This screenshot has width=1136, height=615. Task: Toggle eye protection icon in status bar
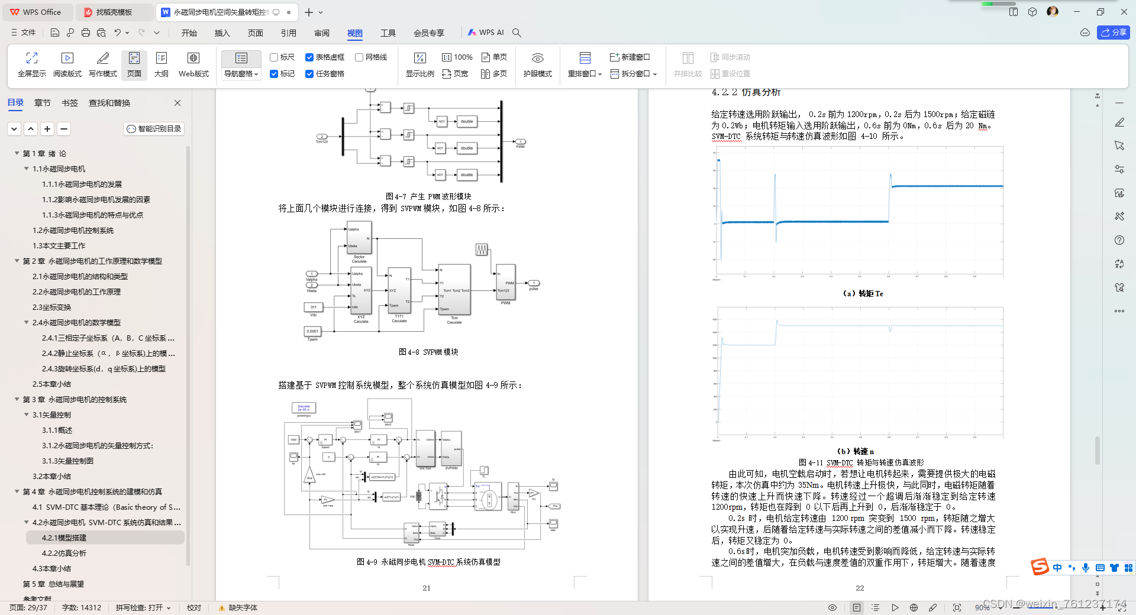[x=832, y=607]
